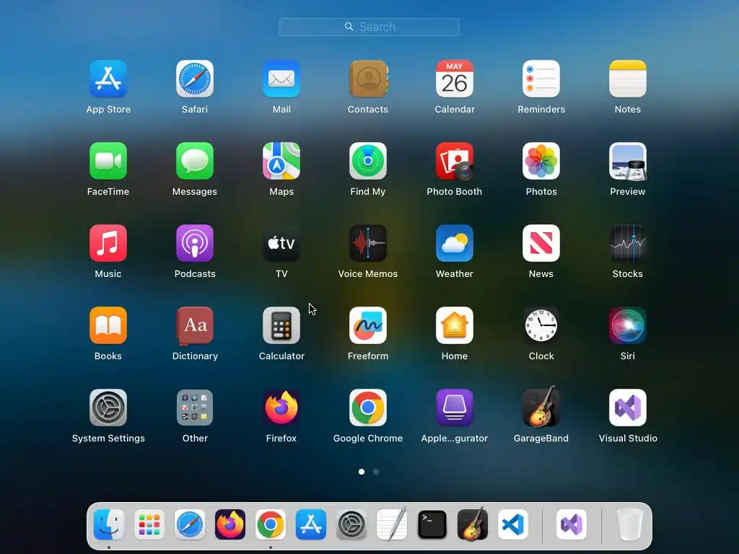Open Apple Configurator
The image size is (739, 554).
(455, 408)
